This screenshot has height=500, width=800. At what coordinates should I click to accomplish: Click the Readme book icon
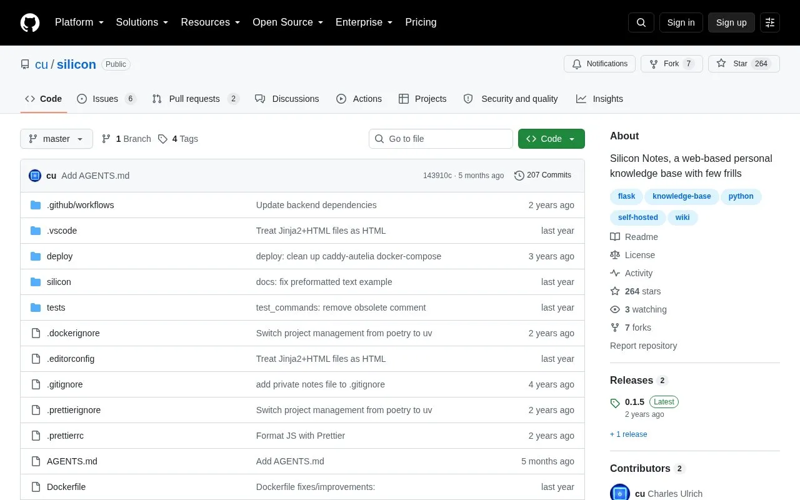click(615, 237)
